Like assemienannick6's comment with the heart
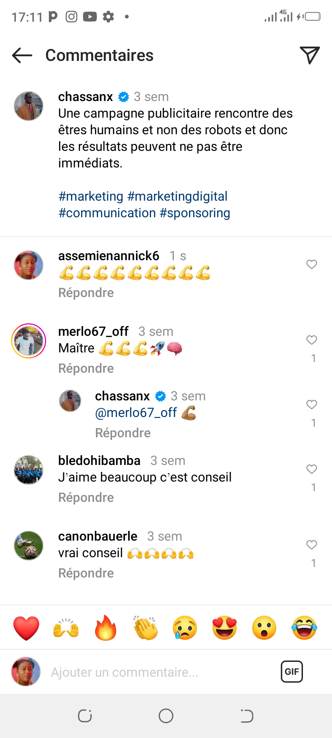This screenshot has width=332, height=738. pyautogui.click(x=312, y=264)
